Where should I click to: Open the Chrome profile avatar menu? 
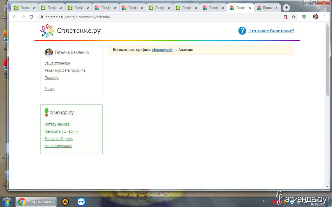(x=315, y=17)
